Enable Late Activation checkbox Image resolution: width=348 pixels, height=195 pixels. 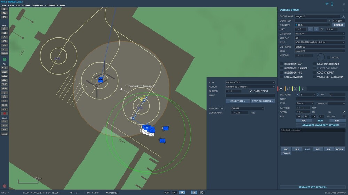tap(282, 77)
